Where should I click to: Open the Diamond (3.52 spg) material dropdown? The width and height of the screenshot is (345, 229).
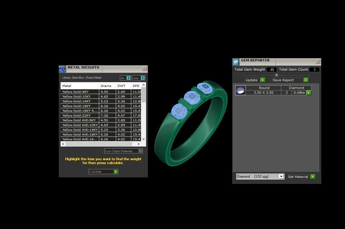tap(281, 176)
